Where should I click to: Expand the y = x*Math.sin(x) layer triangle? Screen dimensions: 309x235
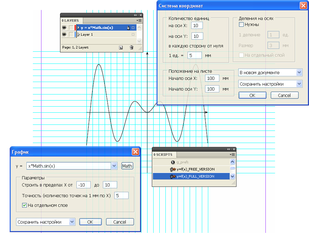point(79,28)
